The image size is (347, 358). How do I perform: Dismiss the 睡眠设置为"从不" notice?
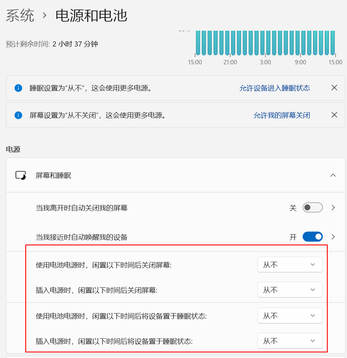point(335,88)
